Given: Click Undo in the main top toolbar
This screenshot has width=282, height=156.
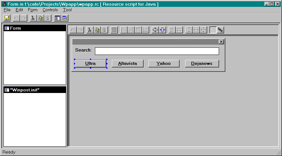Looking at the screenshot, I should 16,18.
